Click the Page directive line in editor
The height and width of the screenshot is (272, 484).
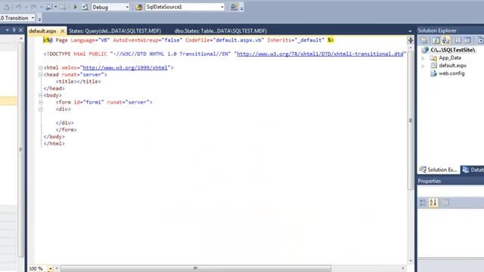point(188,40)
